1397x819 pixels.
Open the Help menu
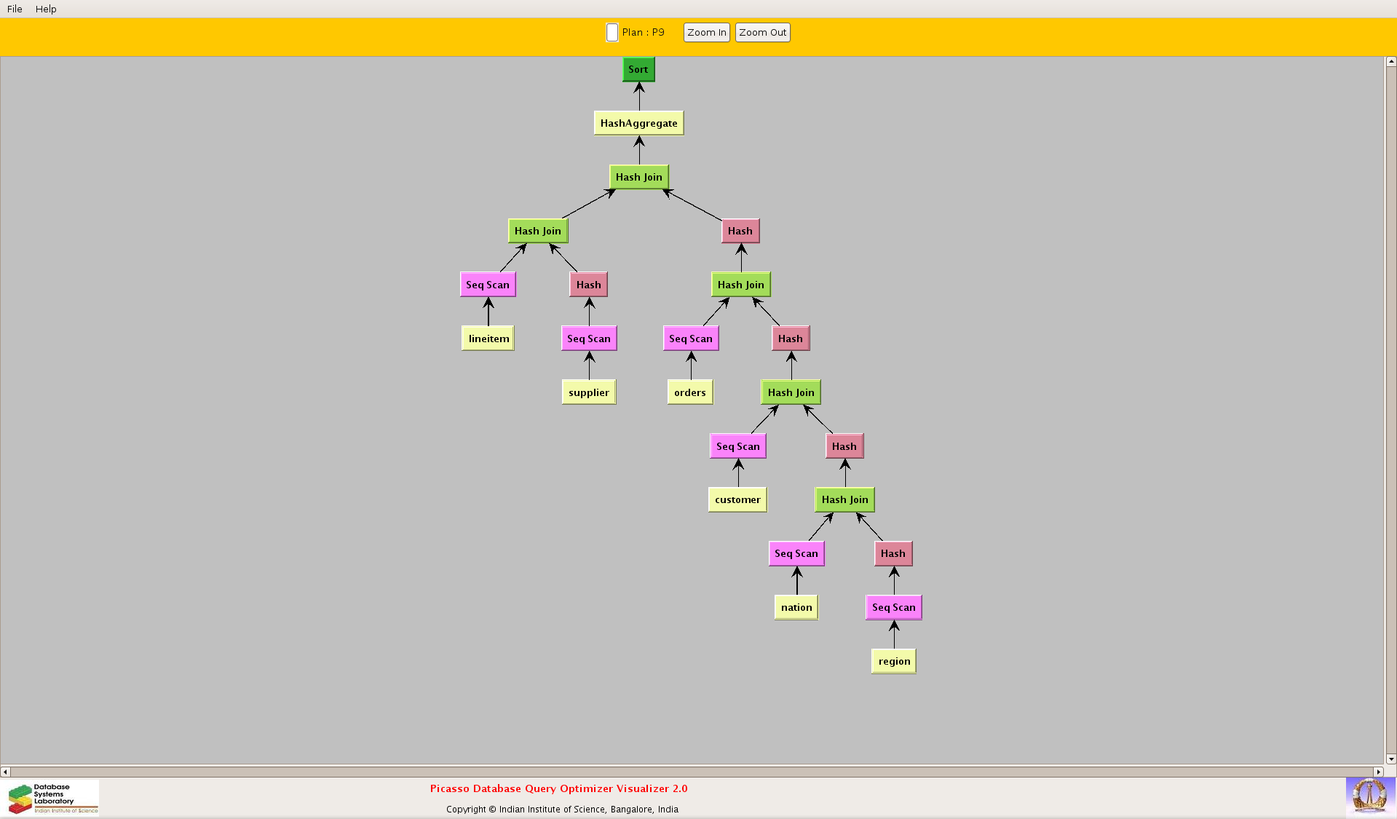tap(46, 9)
